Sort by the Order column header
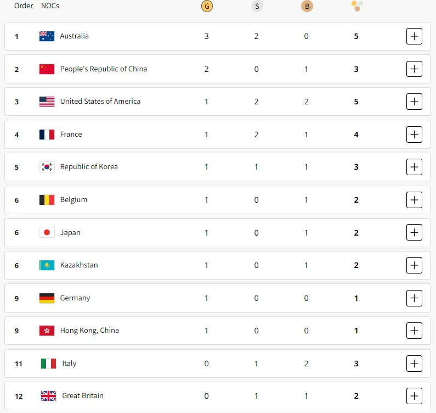Screen dimensions: 436x413 point(24,6)
